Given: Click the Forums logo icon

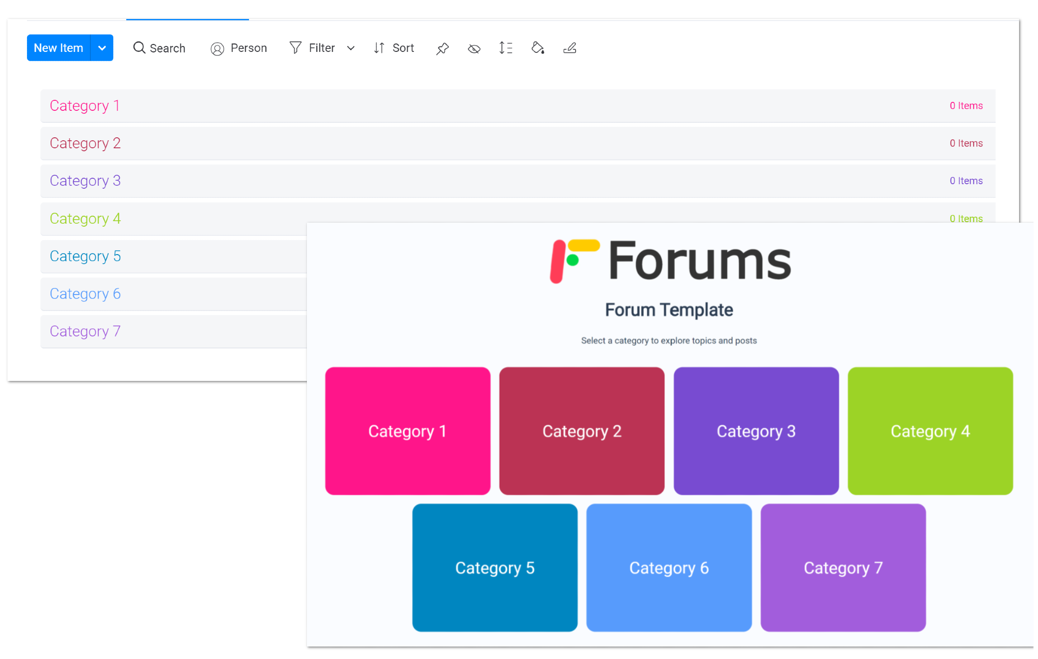Looking at the screenshot, I should [x=574, y=261].
